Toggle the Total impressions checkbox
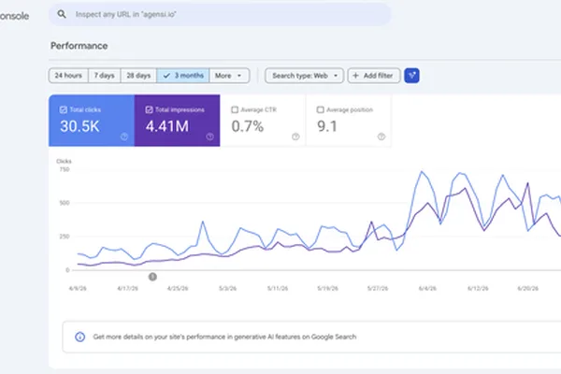The width and height of the screenshot is (561, 374). (x=150, y=110)
